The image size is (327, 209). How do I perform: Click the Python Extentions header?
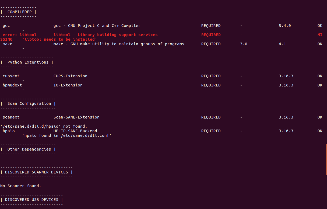[x=28, y=62]
